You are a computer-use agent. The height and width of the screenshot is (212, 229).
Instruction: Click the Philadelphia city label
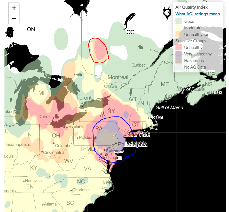point(132,144)
